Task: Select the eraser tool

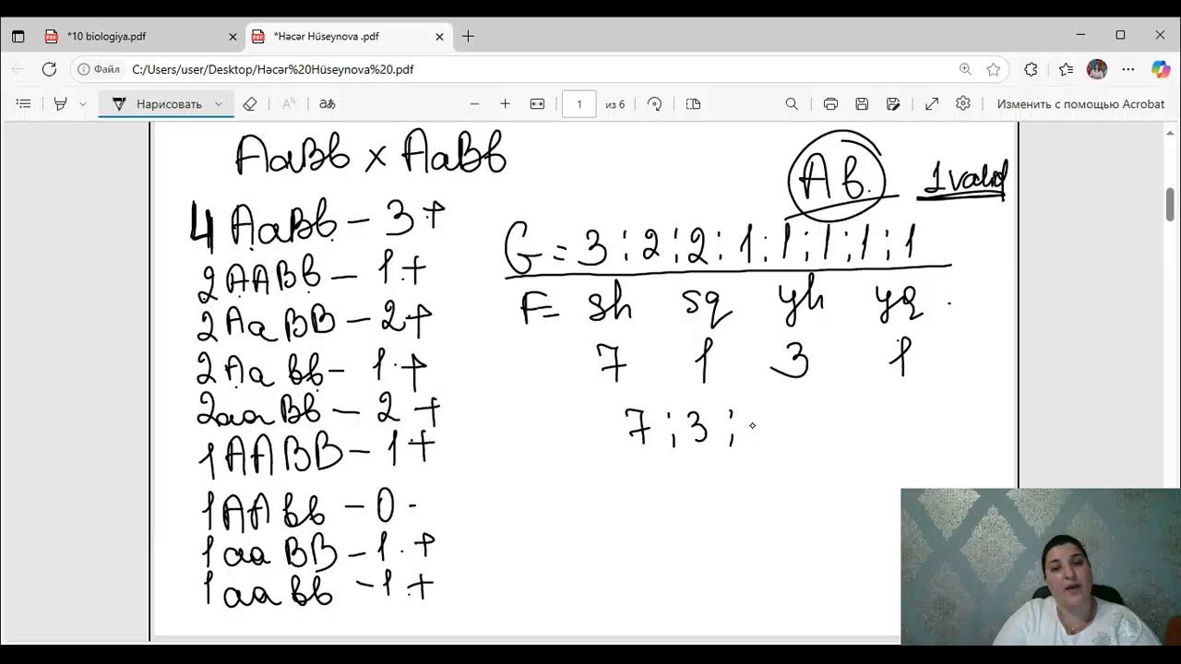Action: point(249,104)
